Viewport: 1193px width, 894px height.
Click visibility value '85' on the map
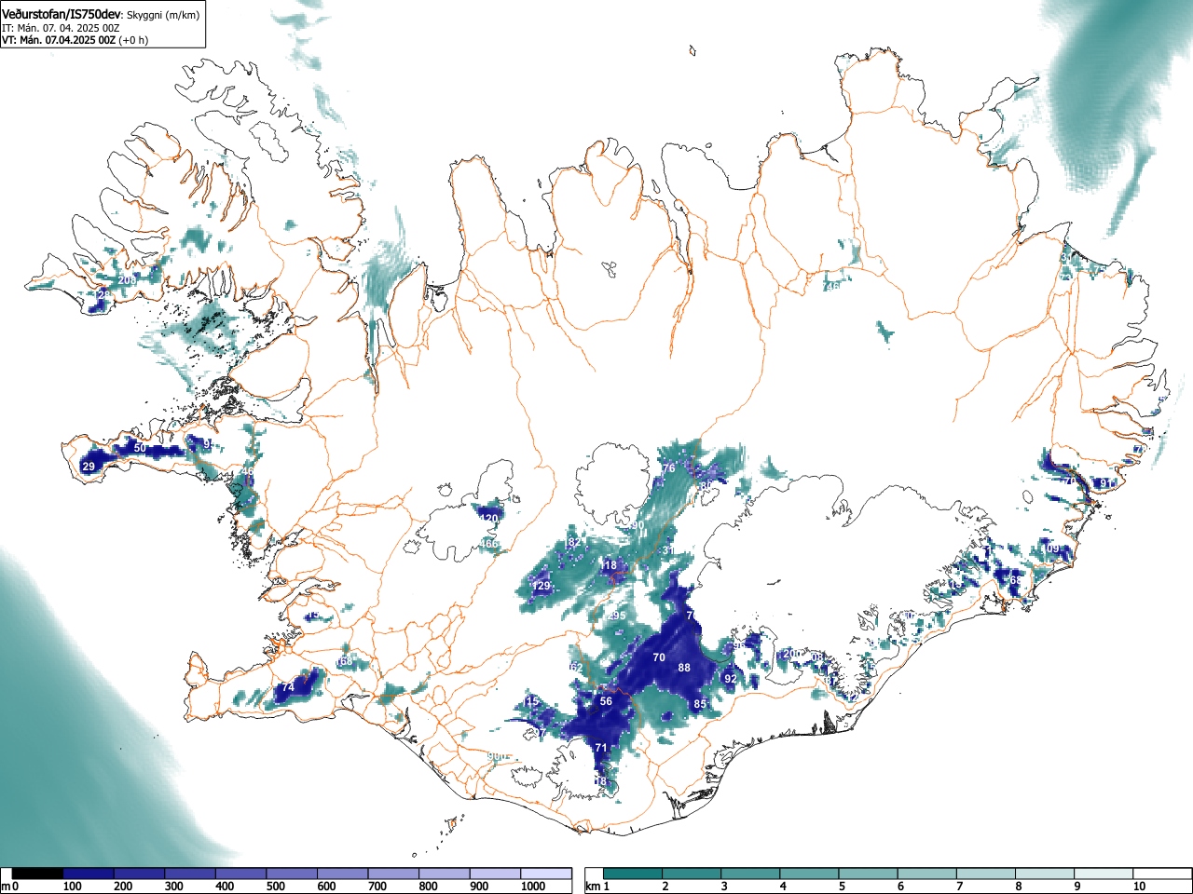700,704
